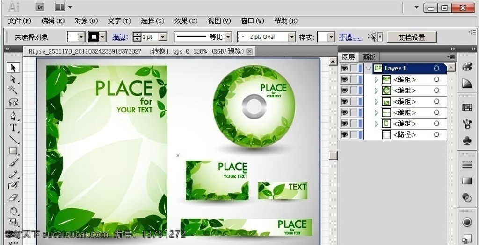The image size is (479, 245).
Task: Toggle visibility of the third <编组> row
Action: point(345,101)
